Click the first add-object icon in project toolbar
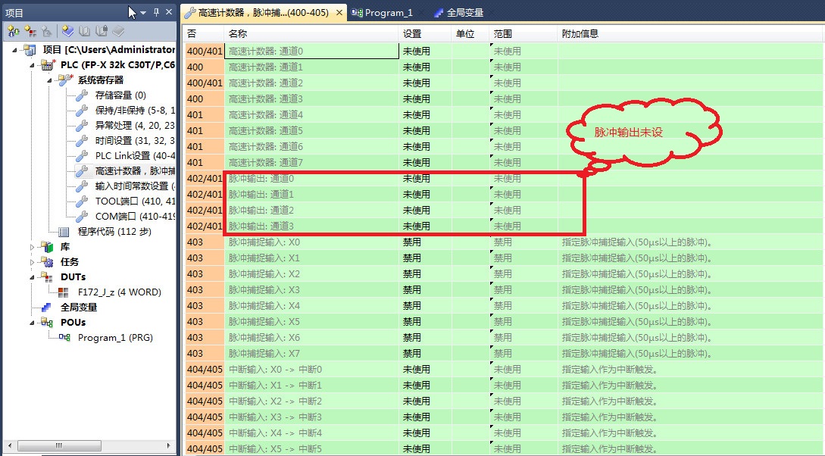Viewport: 825px width, 456px height. tap(13, 31)
